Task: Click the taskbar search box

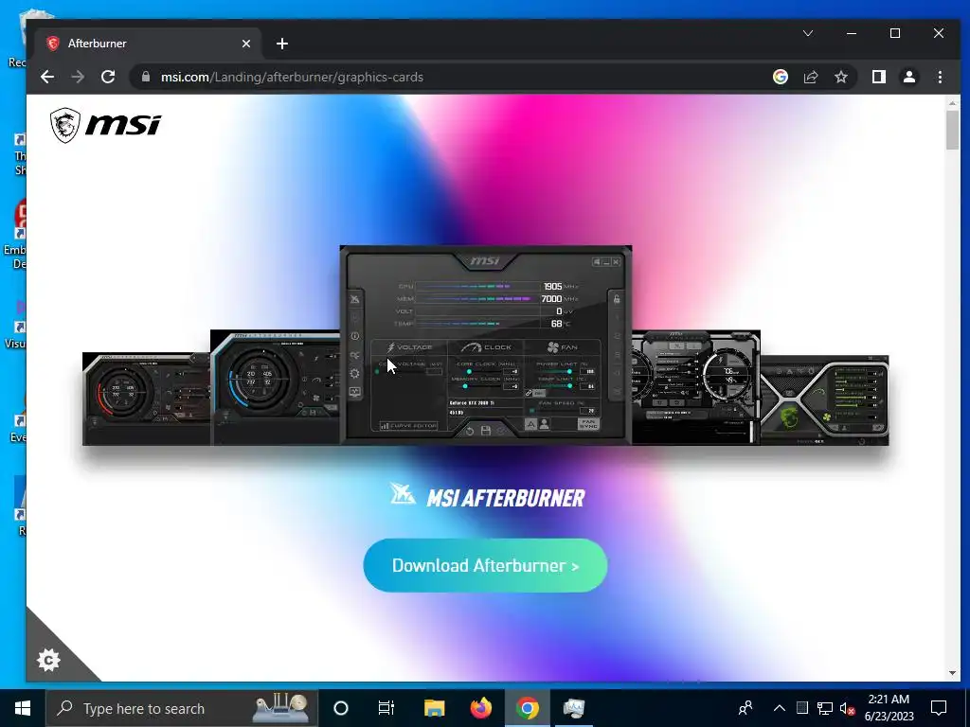Action: click(x=182, y=708)
